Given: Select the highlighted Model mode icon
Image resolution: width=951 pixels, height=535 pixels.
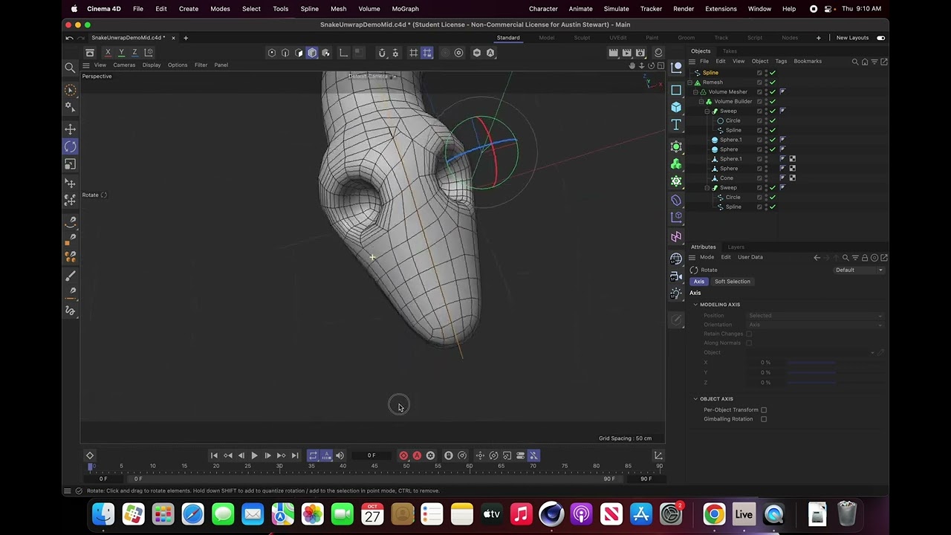Looking at the screenshot, I should pos(312,53).
